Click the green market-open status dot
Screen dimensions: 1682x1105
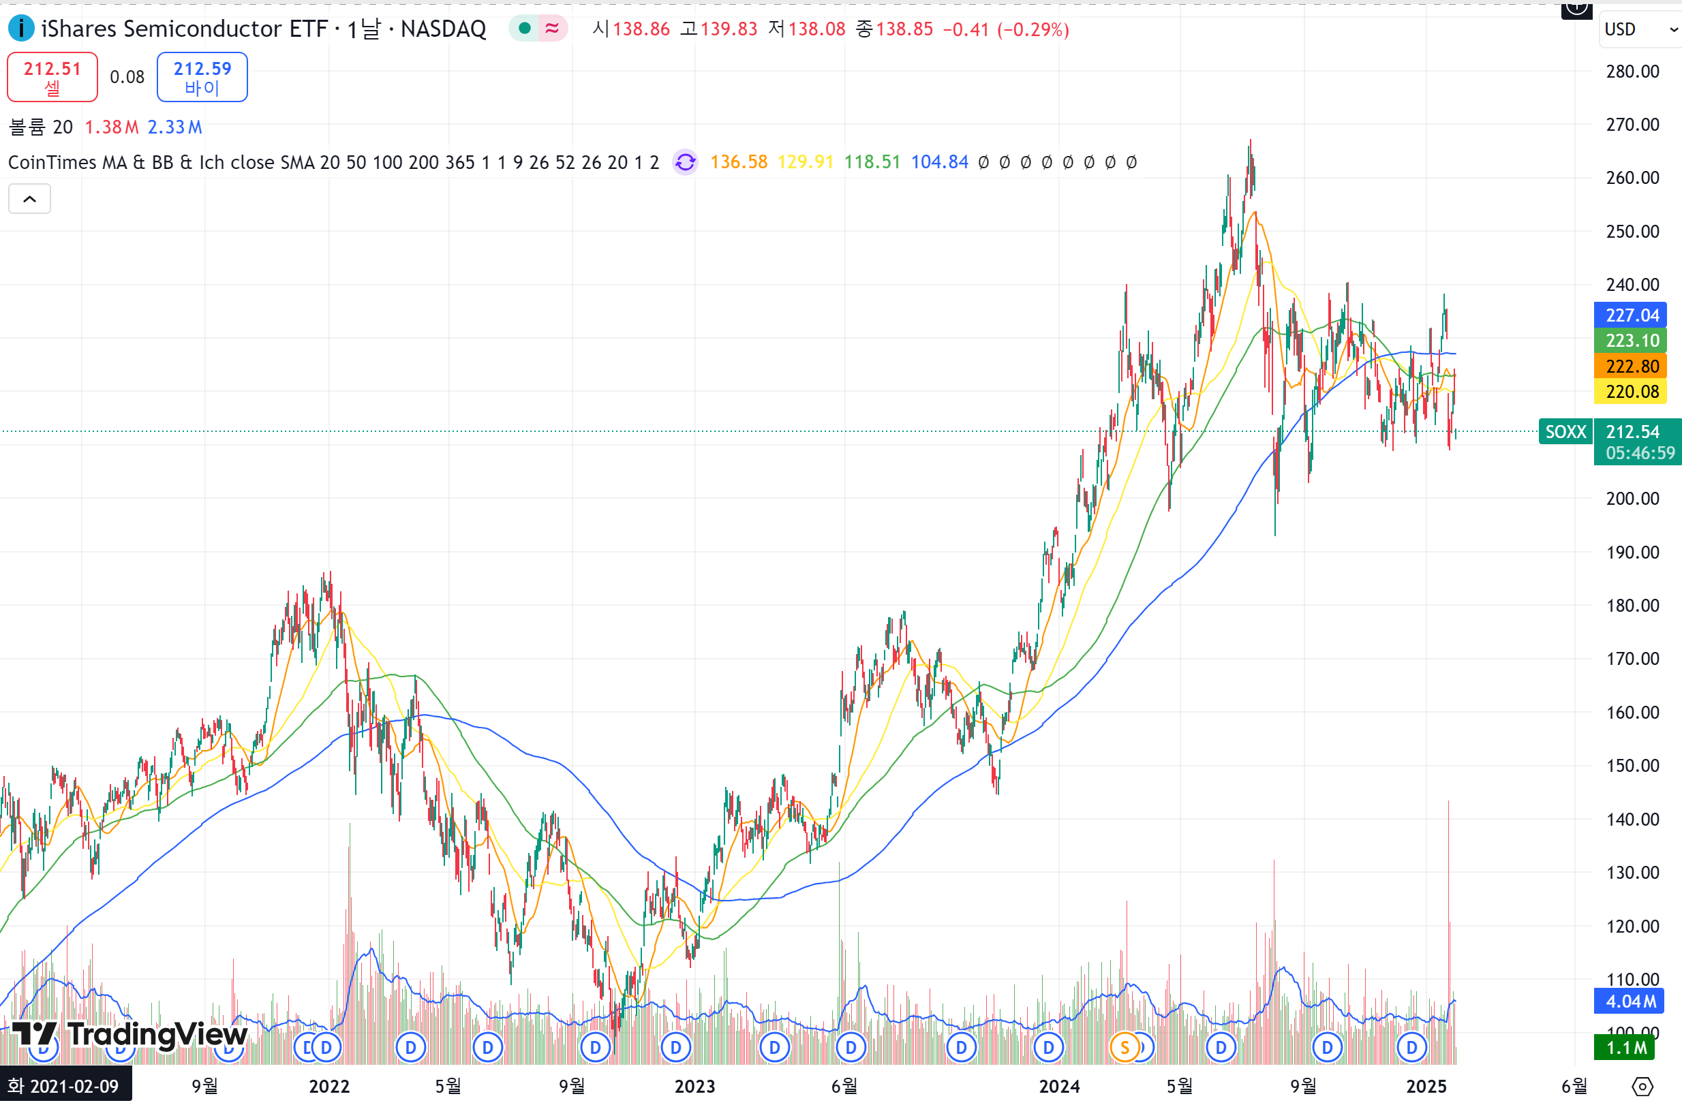[524, 29]
